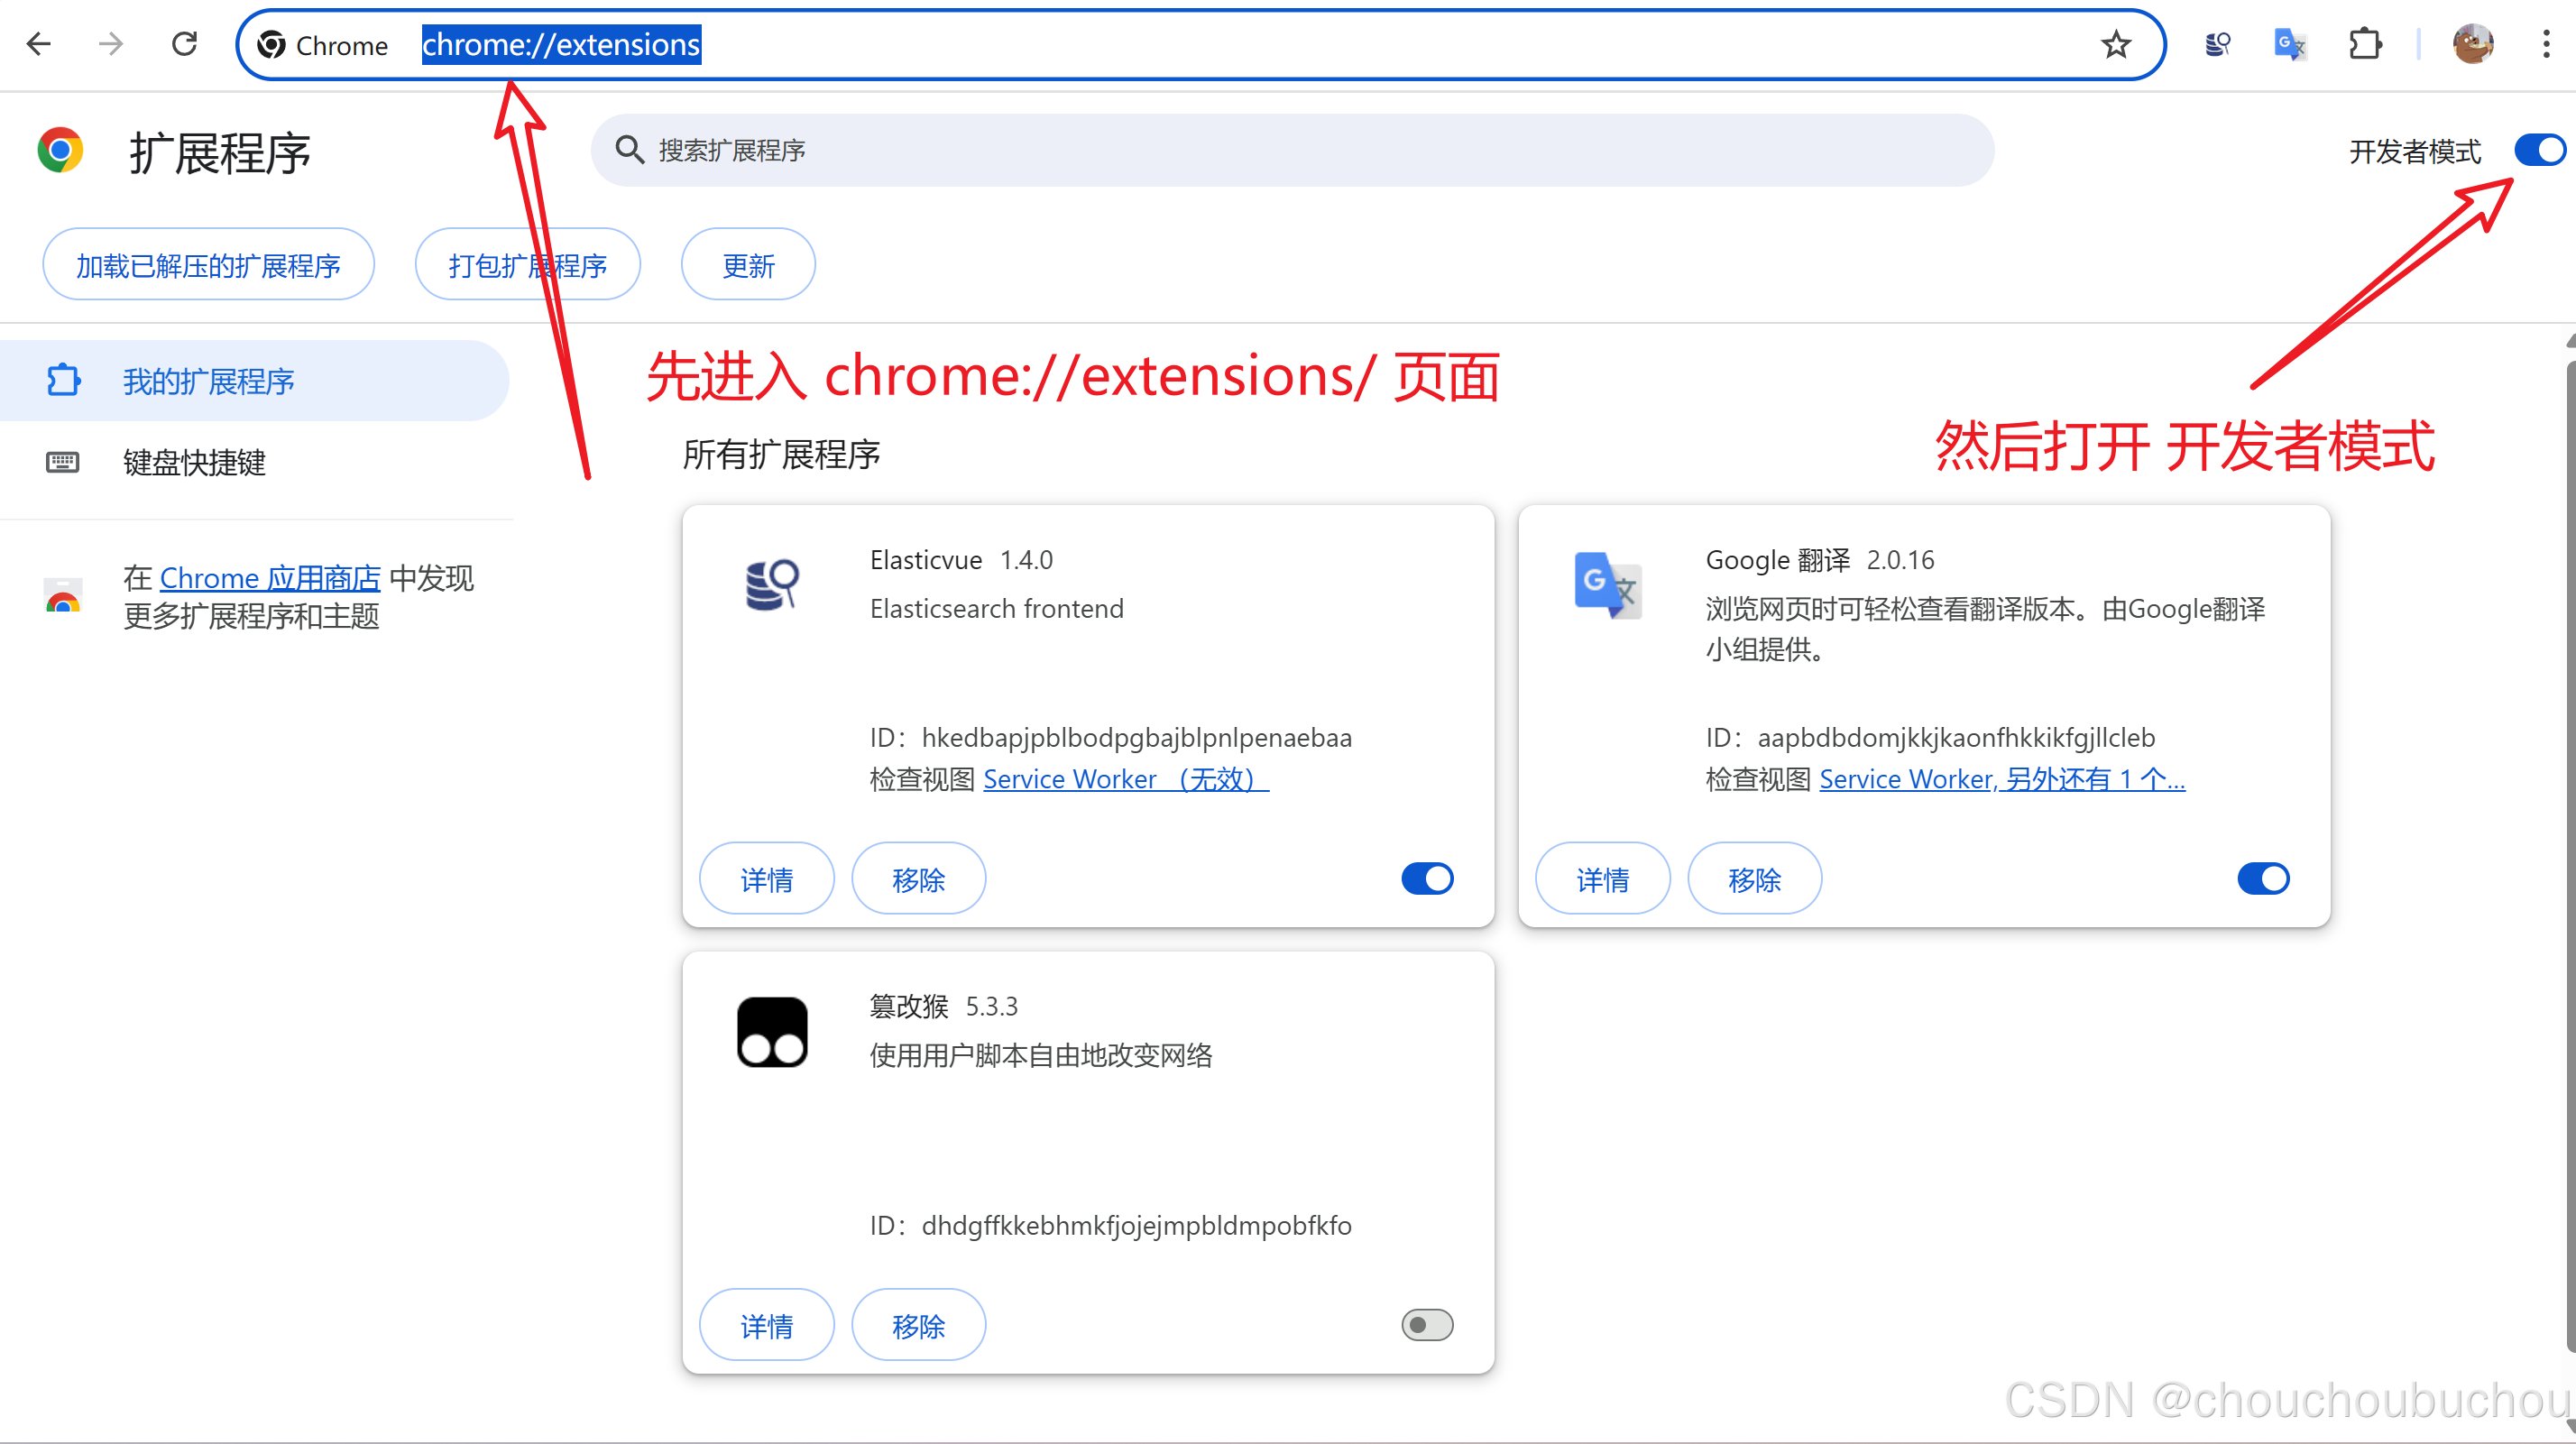Open the Chrome 应用商店 link
This screenshot has width=2576, height=1444.
point(270,578)
